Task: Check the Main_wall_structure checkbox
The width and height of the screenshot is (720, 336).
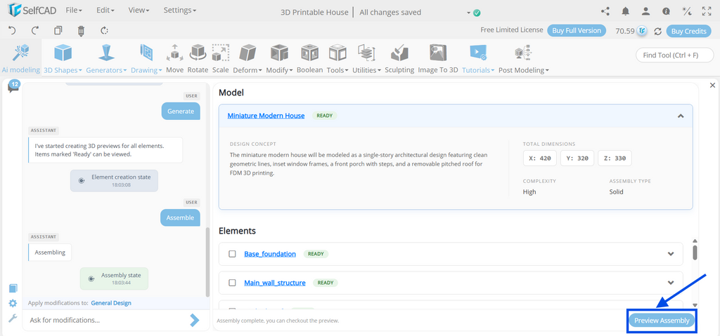Action: (x=232, y=283)
